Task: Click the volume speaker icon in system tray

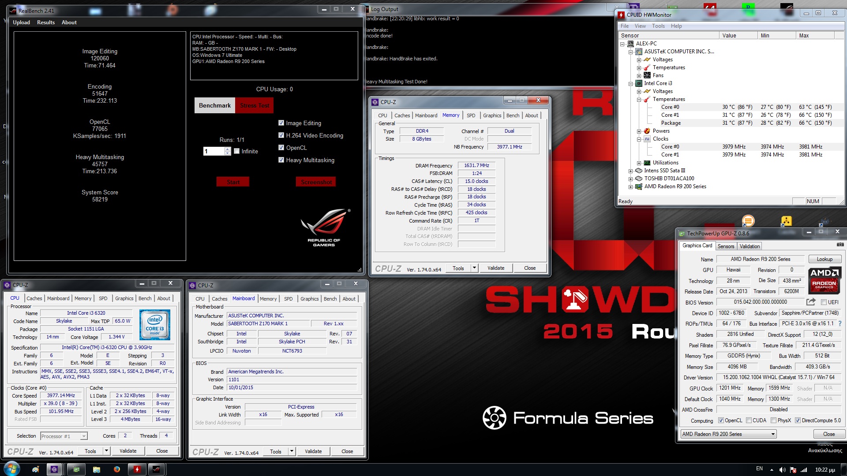Action: point(783,470)
